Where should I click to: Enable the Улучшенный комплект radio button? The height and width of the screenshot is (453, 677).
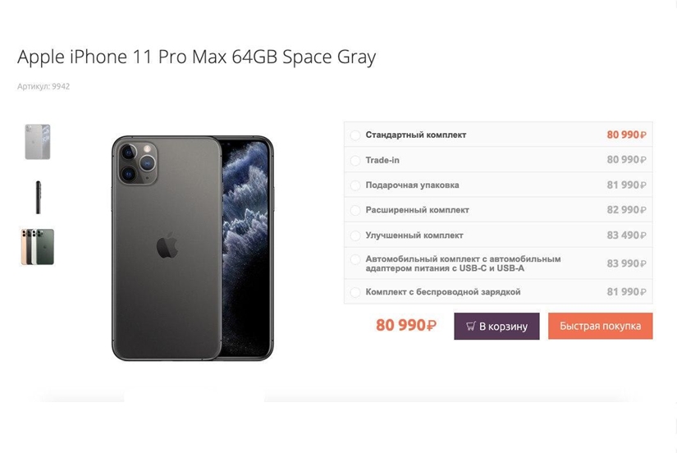(355, 236)
